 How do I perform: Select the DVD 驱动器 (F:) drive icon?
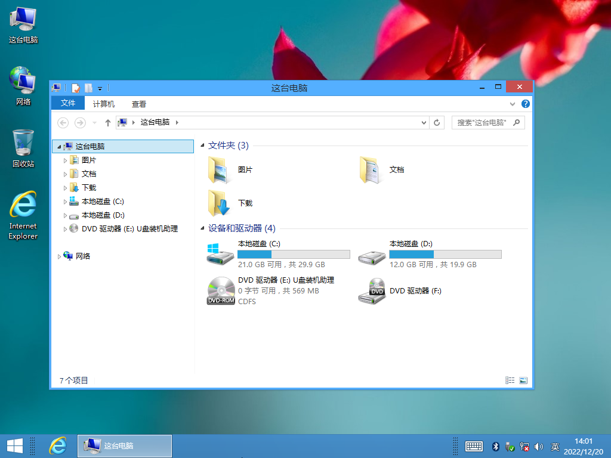[x=371, y=291]
